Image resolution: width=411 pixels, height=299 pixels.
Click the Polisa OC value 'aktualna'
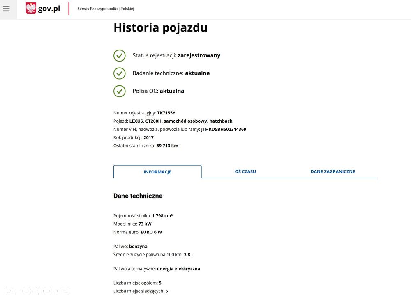click(172, 91)
